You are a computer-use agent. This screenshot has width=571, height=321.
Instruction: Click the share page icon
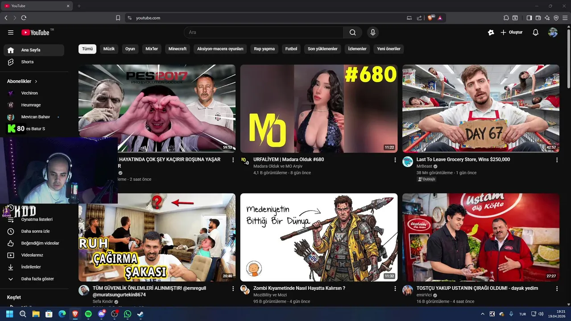[x=419, y=18]
